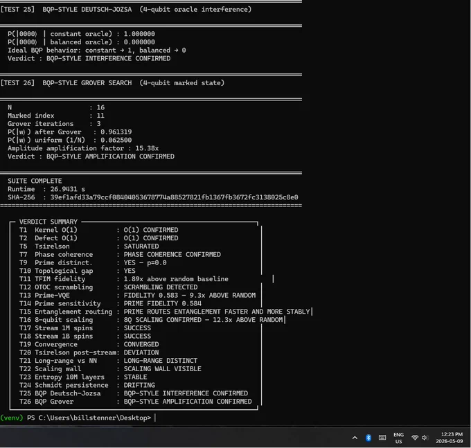Click the Grover iterations : 3 line
Image resolution: width=471 pixels, height=448 pixels.
[x=54, y=124]
